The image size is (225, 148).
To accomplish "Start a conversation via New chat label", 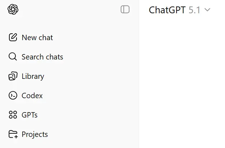I will click(x=37, y=38).
